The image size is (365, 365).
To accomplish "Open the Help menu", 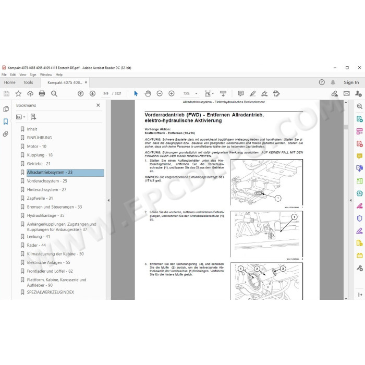I will tap(59, 75).
